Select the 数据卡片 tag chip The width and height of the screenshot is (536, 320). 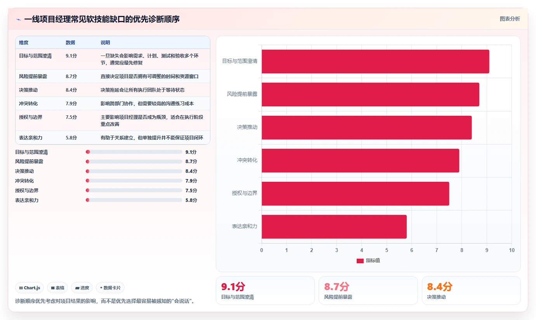point(110,288)
